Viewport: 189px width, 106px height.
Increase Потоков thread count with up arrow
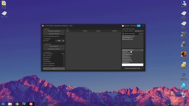pos(63,40)
